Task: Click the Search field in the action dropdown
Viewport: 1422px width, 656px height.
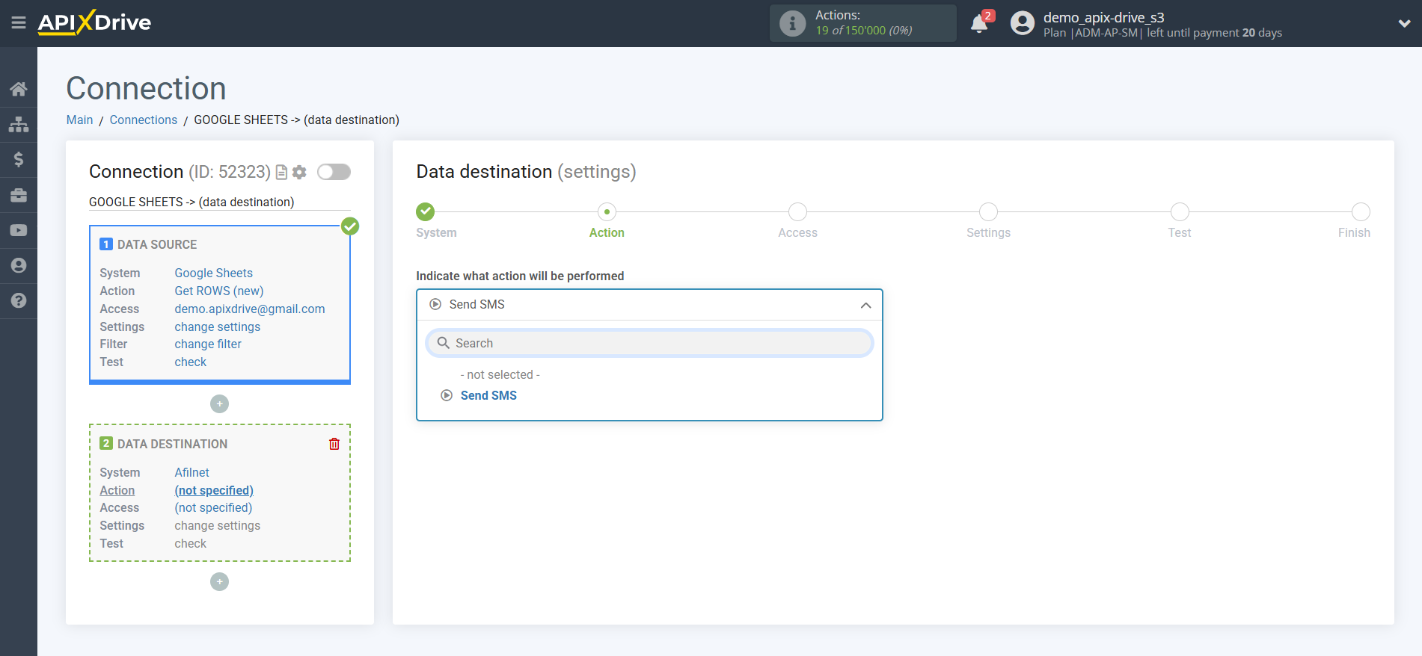Action: [x=649, y=343]
